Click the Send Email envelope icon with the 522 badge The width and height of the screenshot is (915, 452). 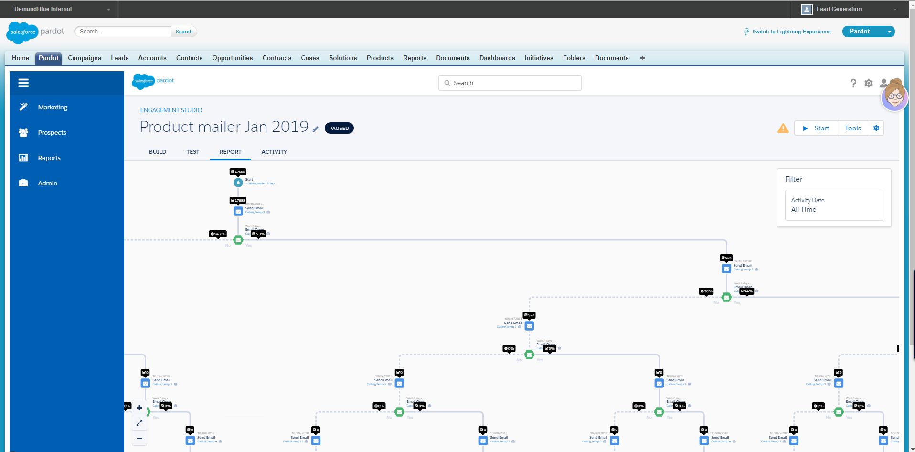coord(529,326)
